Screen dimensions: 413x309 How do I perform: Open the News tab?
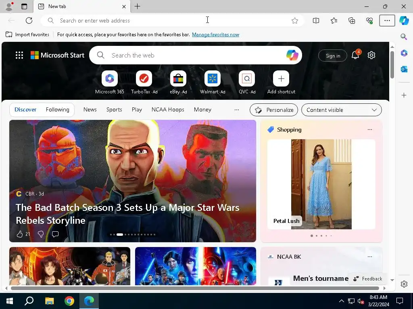90,109
